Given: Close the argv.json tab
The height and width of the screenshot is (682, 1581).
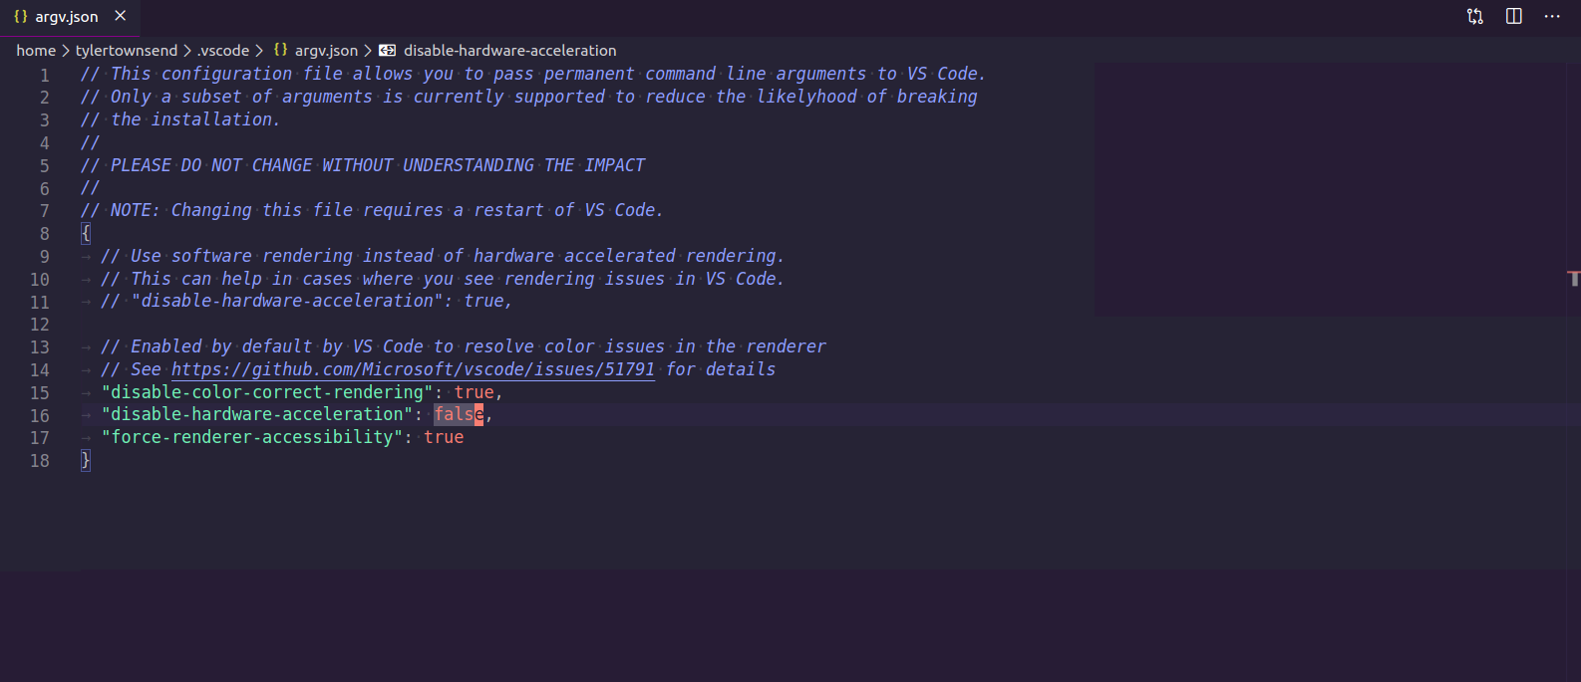Looking at the screenshot, I should tap(119, 16).
